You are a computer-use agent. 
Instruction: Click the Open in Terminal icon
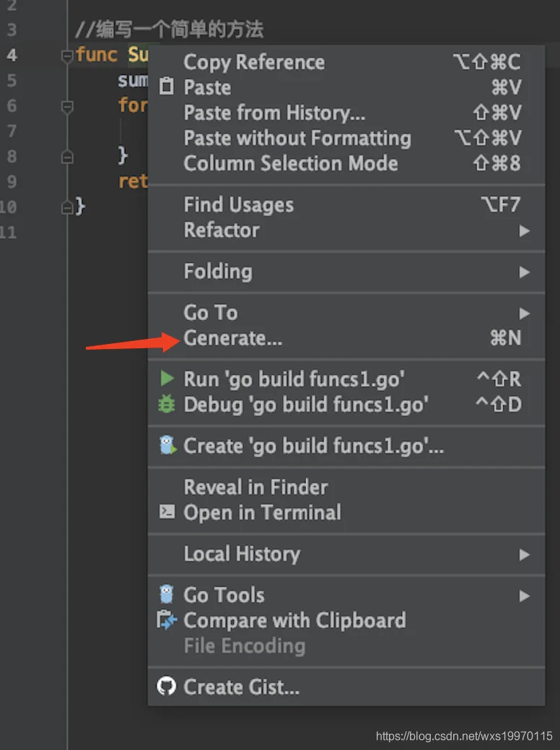coord(167,512)
